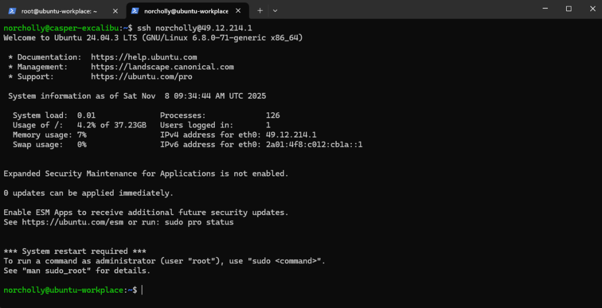Image resolution: width=602 pixels, height=308 pixels.
Task: Close the root@ubuntu-workplace tab
Action: 115,10
